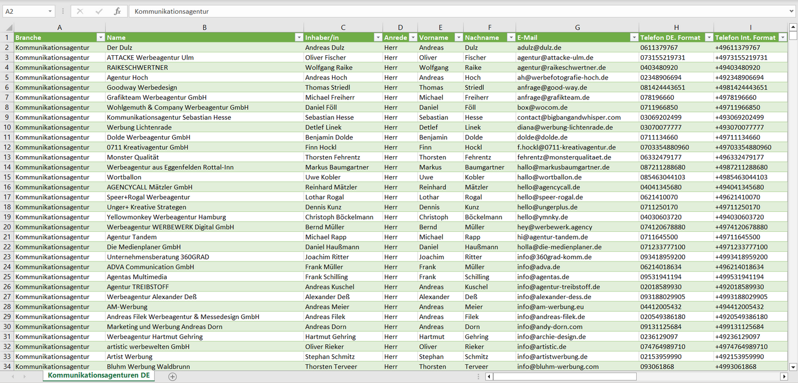
Task: Click the Insert Function fx icon
Action: pos(117,11)
